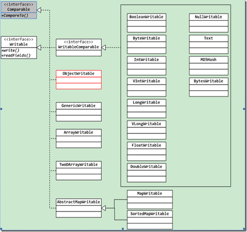
Task: Click the Text class title
Action: click(x=208, y=38)
